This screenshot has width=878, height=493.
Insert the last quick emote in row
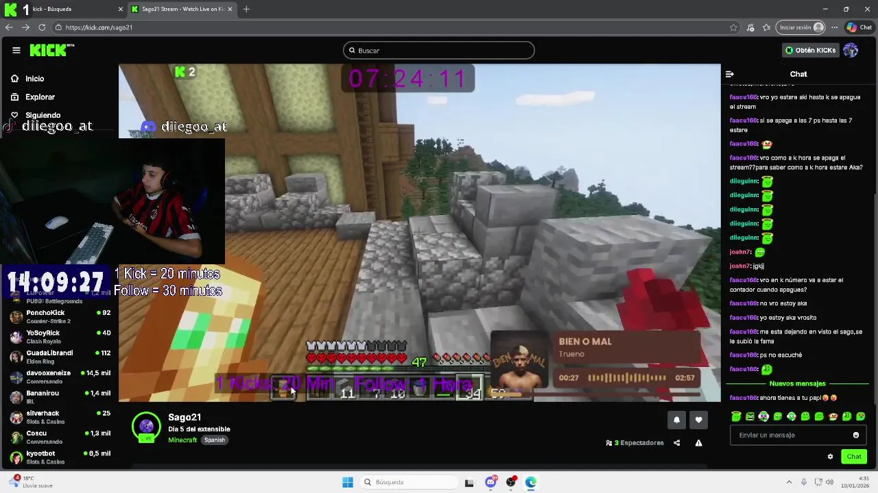tap(860, 416)
